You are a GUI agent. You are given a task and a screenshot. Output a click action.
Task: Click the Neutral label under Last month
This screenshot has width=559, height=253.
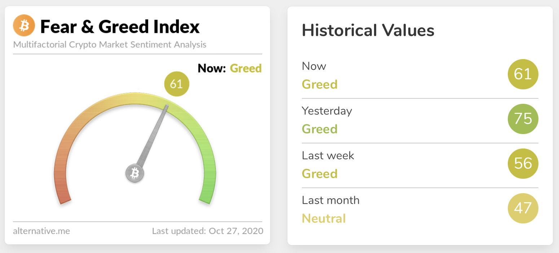click(323, 218)
